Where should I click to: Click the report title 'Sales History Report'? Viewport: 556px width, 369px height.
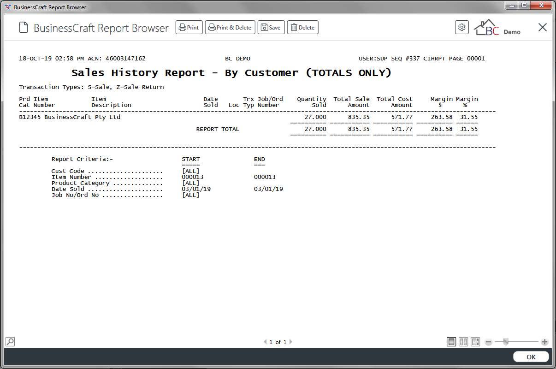point(138,73)
